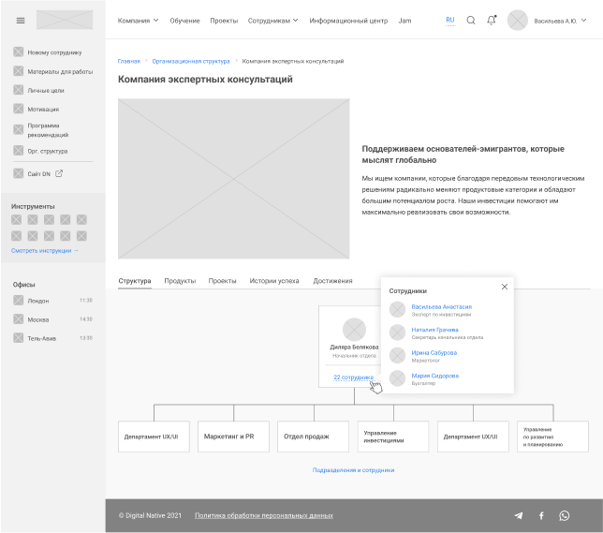The height and width of the screenshot is (533, 603).
Task: Click Мария Сидорова's avatar in popup
Action: click(397, 378)
